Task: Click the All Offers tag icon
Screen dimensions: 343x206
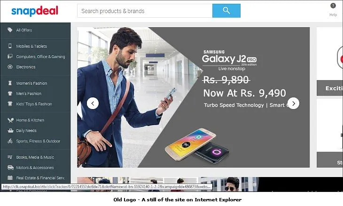Action: click(x=10, y=30)
